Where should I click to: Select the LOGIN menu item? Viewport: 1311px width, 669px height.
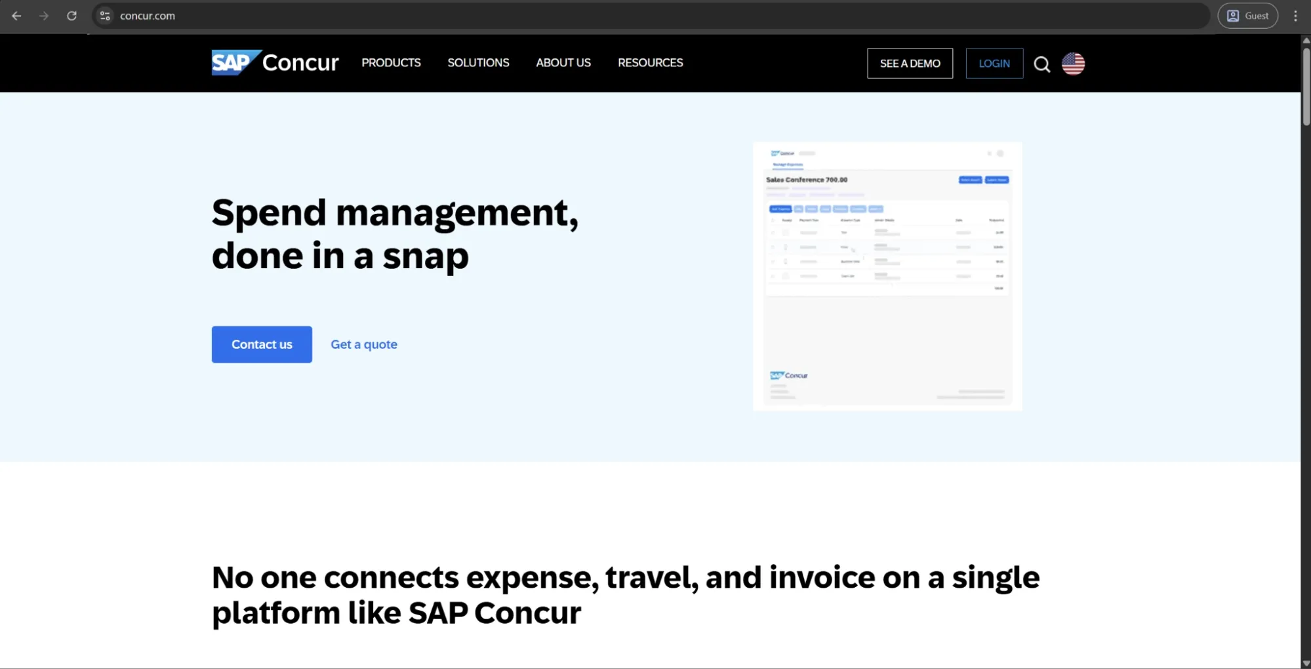[994, 63]
